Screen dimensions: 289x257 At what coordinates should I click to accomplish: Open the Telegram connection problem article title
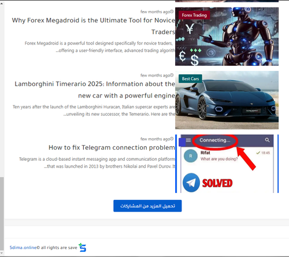coord(112,148)
